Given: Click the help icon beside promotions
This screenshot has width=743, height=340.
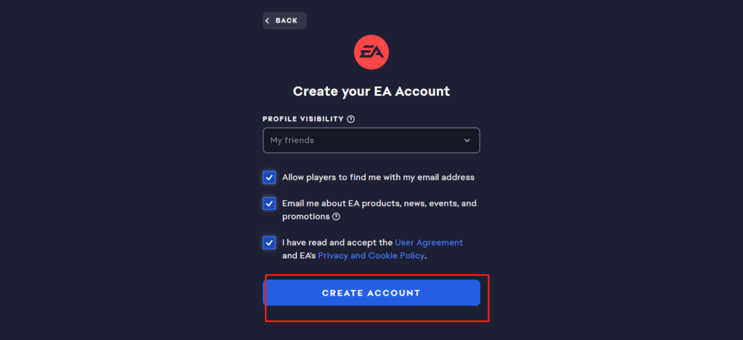Looking at the screenshot, I should tap(336, 217).
